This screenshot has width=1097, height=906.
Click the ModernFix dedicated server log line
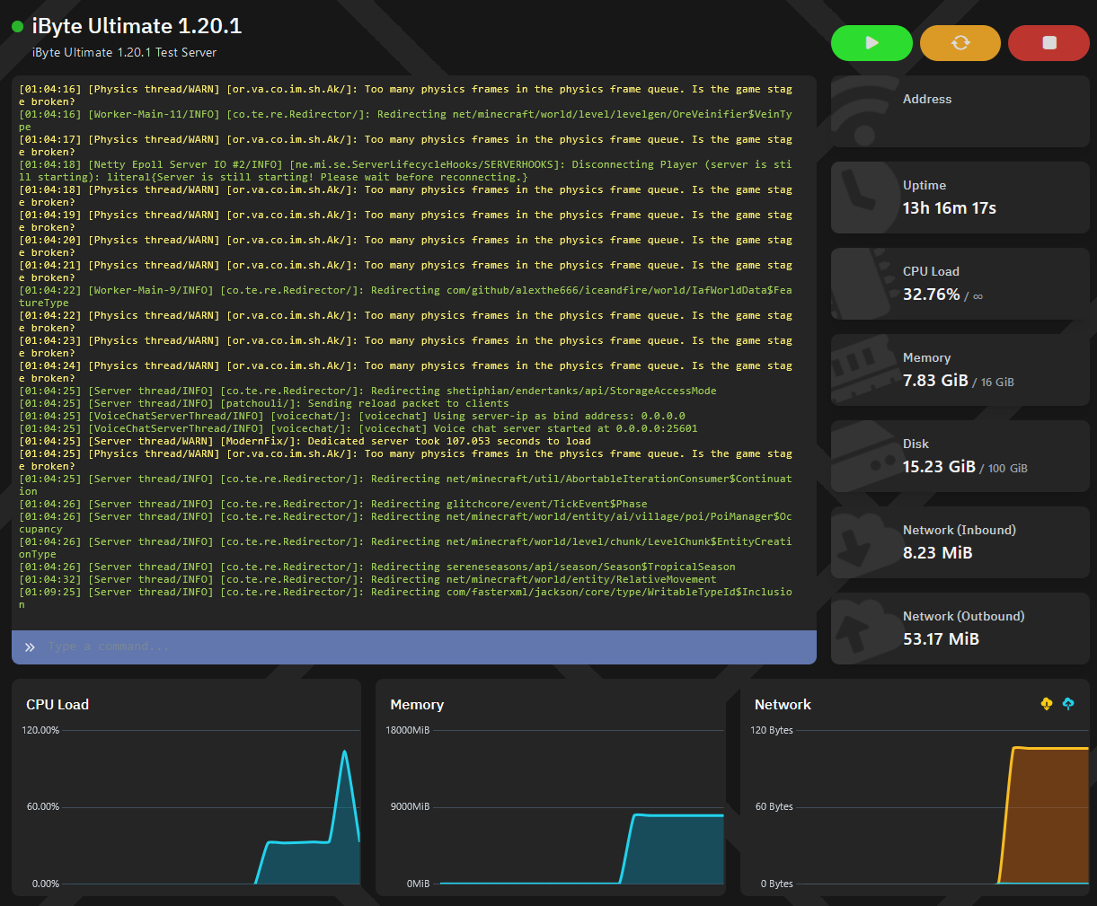305,442
